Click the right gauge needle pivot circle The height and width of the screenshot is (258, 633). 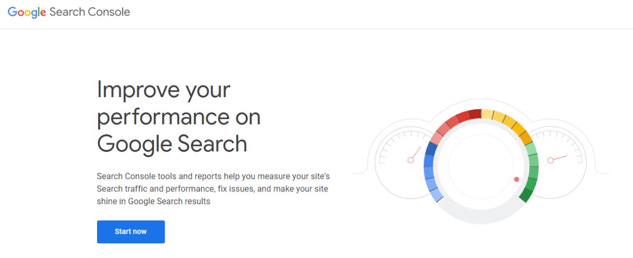pyautogui.click(x=551, y=160)
